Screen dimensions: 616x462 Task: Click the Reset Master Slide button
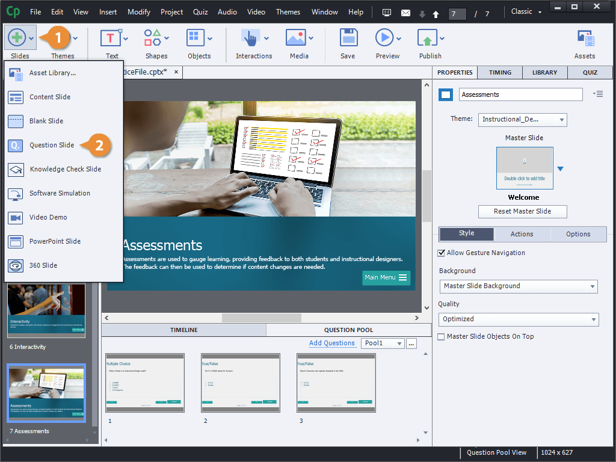click(522, 212)
